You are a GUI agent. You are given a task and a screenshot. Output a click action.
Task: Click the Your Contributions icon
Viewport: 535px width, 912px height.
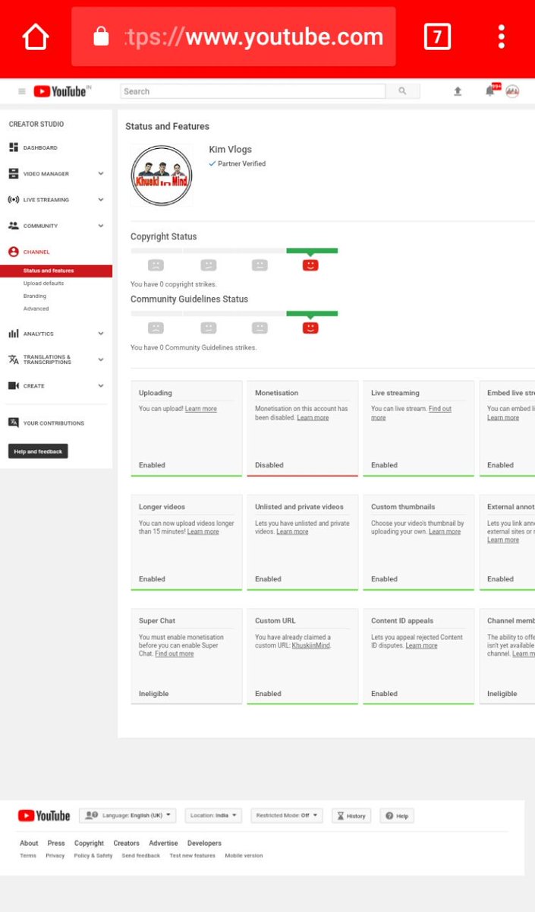[13, 423]
